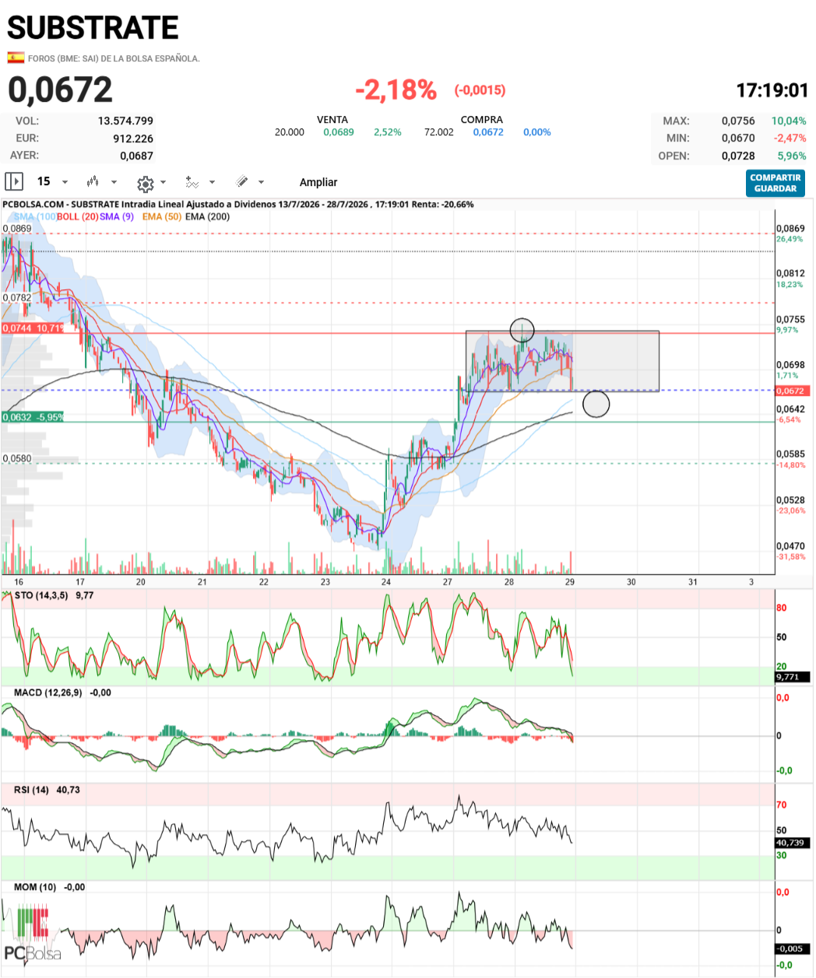Toggle the SMA (100) indicator label
The image size is (816, 978).
pos(35,216)
